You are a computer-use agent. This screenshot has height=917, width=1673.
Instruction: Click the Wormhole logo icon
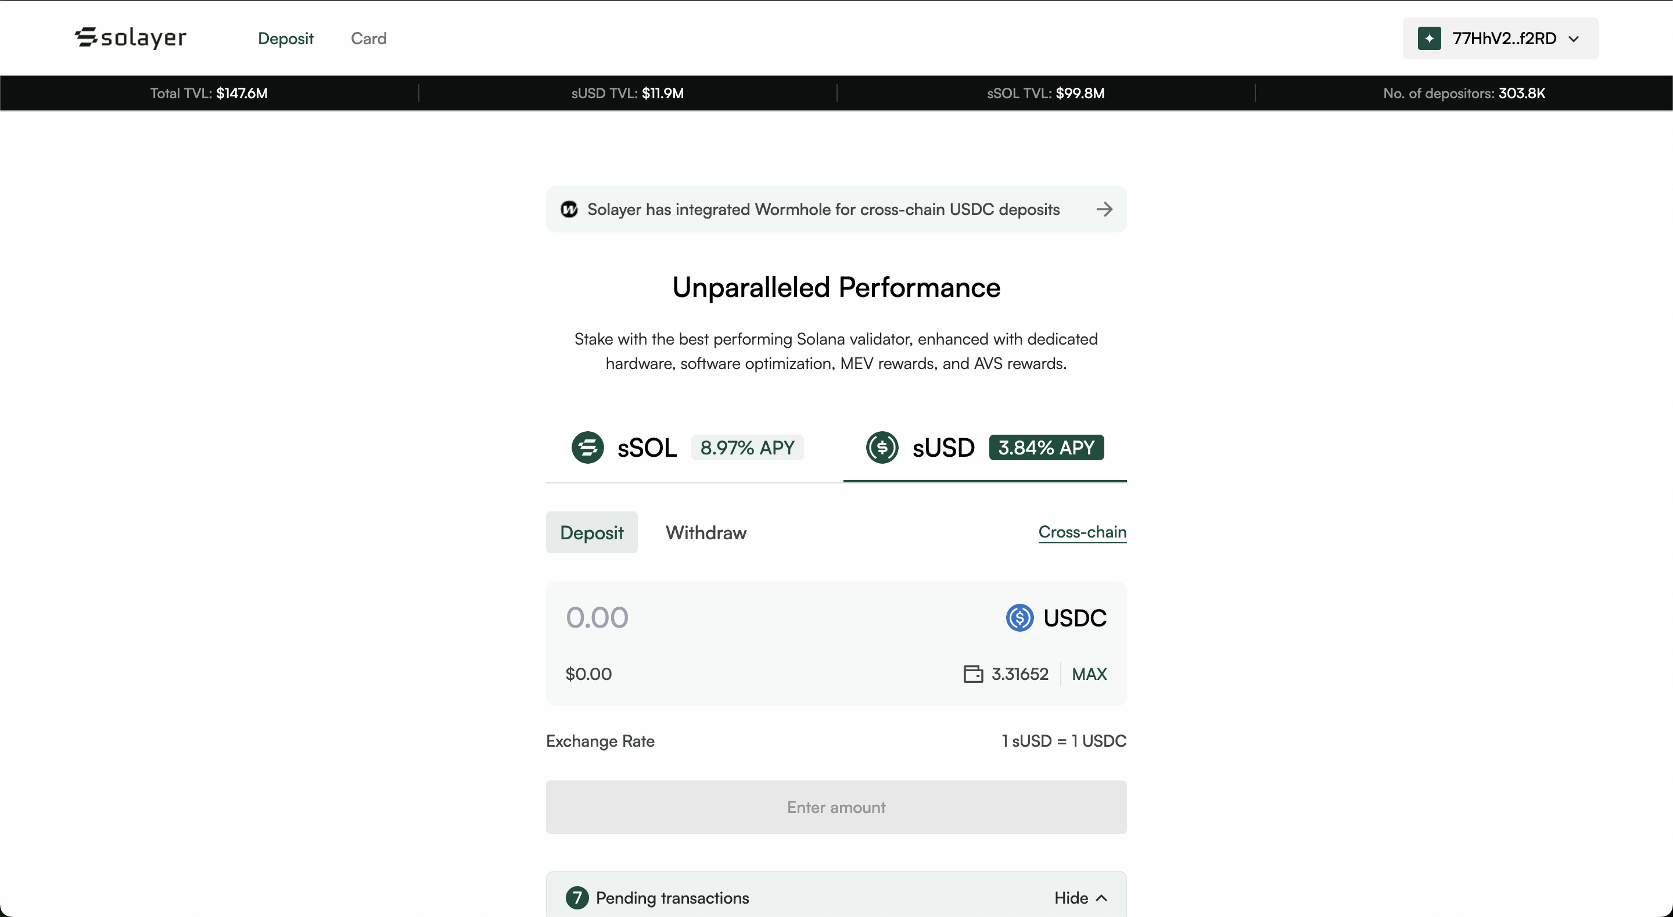click(x=569, y=209)
